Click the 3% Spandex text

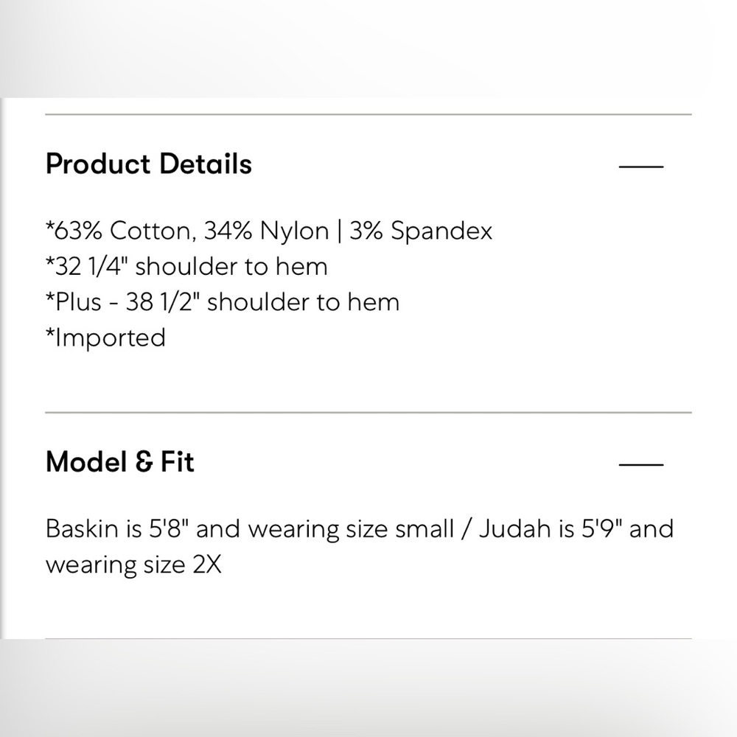pos(421,231)
